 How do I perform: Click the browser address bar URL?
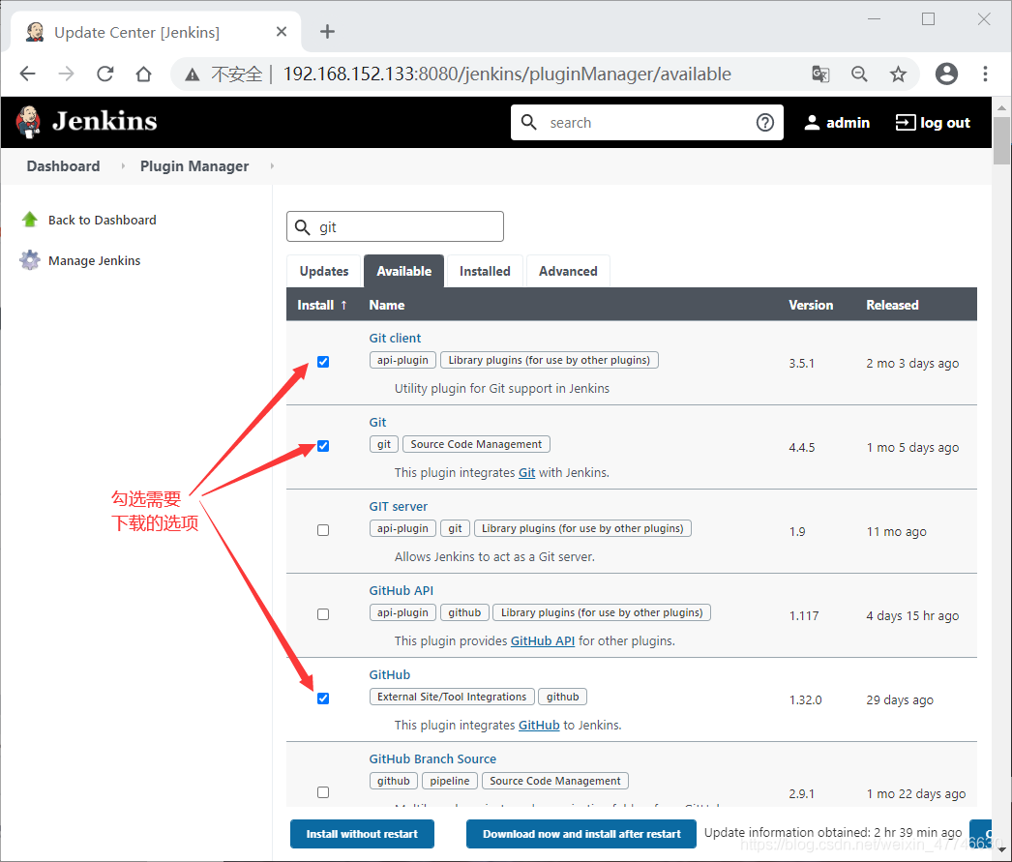click(x=507, y=74)
